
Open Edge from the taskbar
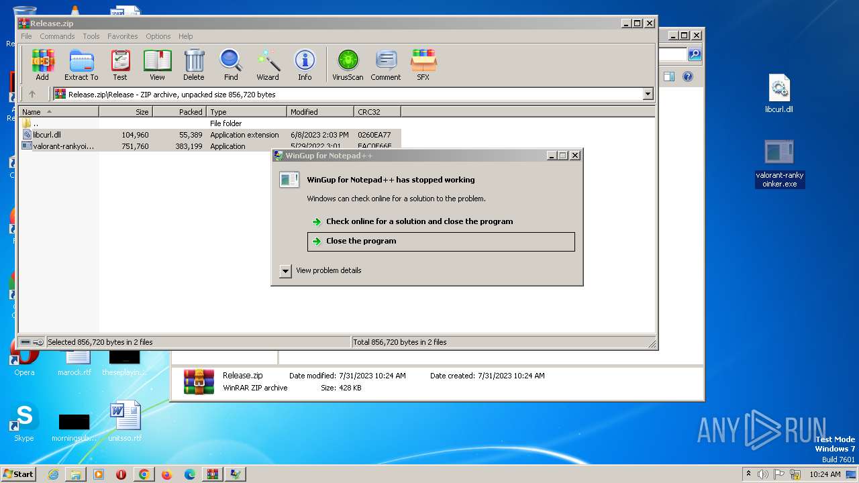(189, 474)
